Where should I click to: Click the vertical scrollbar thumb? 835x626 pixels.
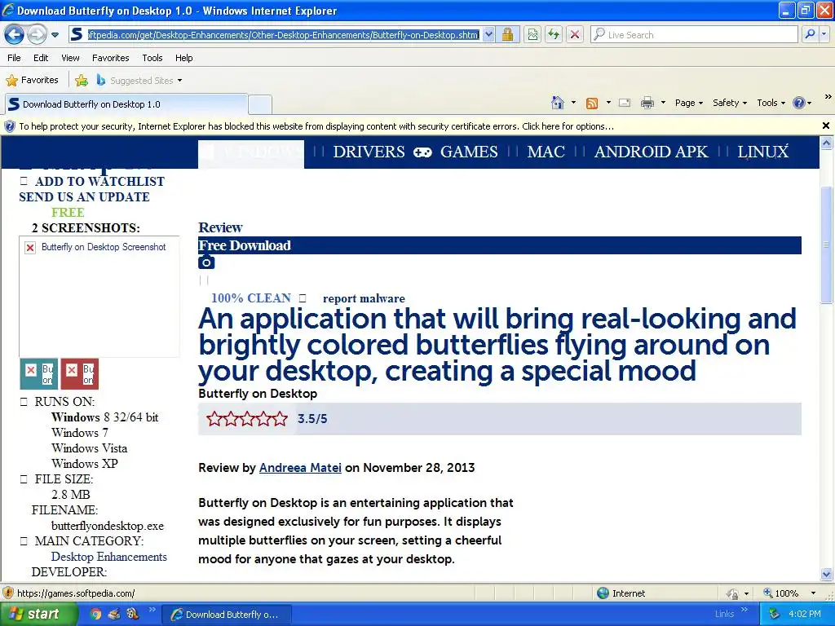click(x=826, y=245)
